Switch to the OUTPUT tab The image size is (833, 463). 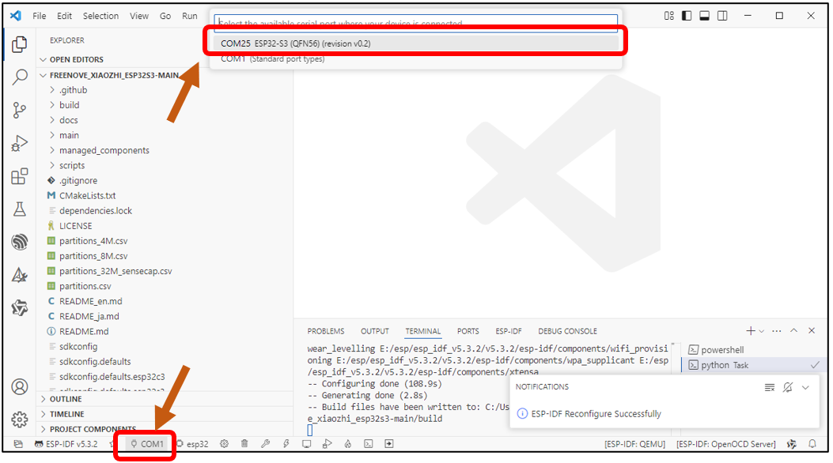pos(374,331)
